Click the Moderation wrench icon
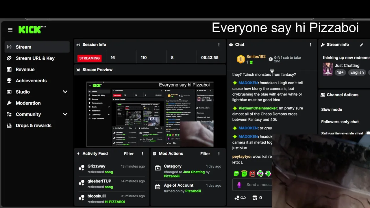370x208 pixels. pos(9,103)
